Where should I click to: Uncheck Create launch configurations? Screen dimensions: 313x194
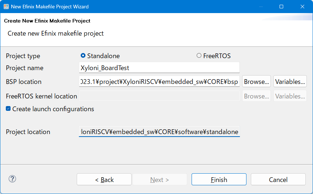pyautogui.click(x=8, y=109)
